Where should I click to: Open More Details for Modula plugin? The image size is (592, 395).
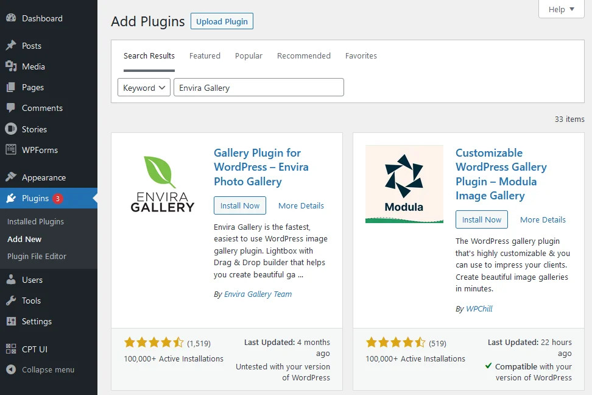tap(543, 219)
